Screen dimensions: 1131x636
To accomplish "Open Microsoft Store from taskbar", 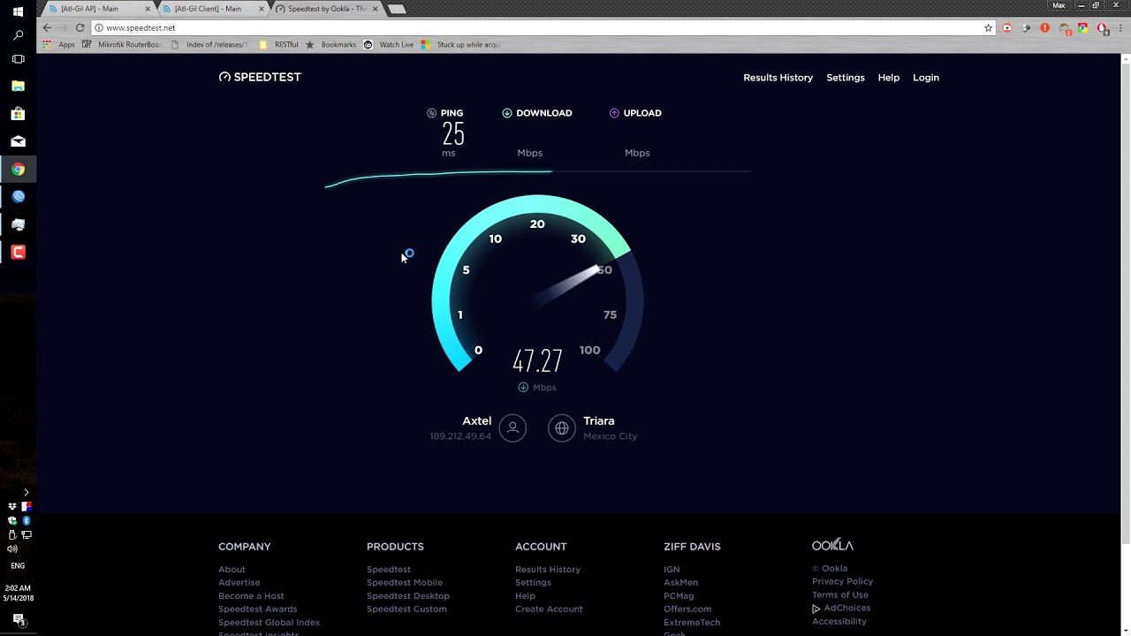I will [18, 114].
